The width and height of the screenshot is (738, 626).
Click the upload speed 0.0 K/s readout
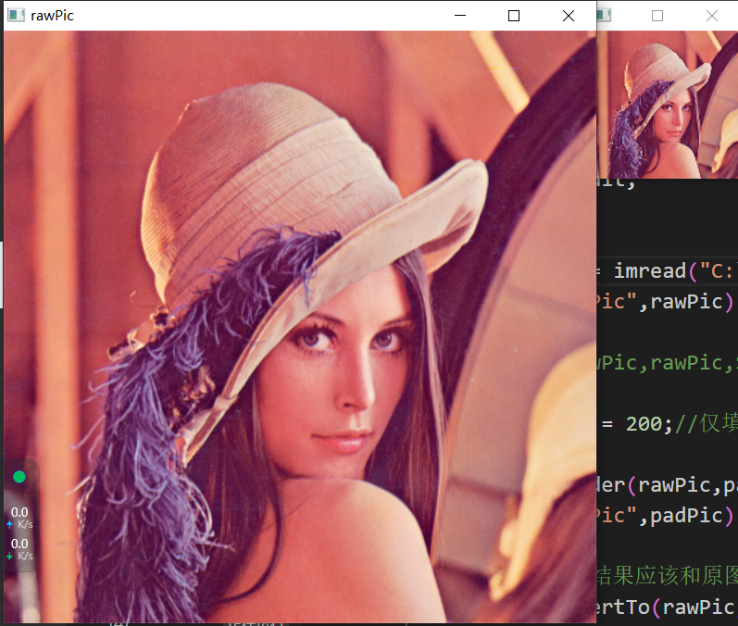19,518
